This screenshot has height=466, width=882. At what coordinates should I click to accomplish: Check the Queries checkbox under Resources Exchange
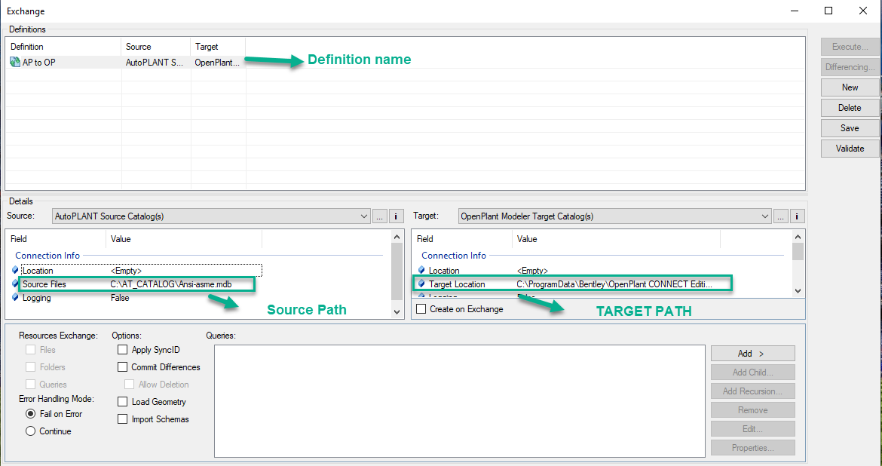30,385
